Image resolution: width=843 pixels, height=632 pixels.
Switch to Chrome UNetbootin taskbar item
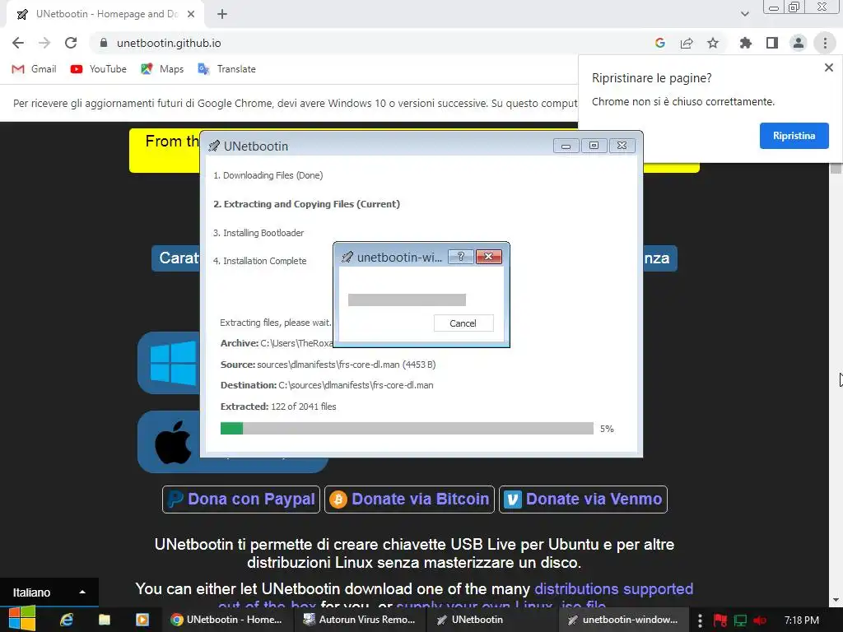pyautogui.click(x=227, y=620)
